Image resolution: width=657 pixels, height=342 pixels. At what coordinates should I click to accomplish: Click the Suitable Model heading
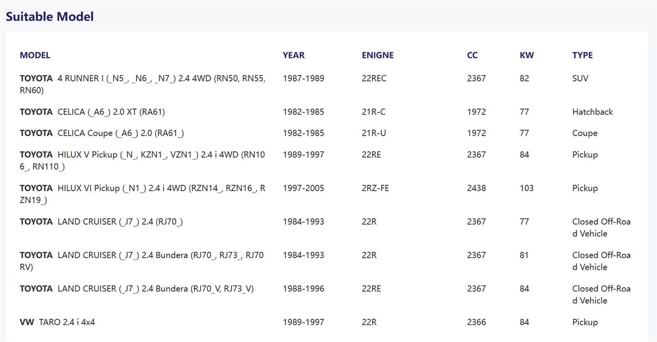tap(50, 16)
